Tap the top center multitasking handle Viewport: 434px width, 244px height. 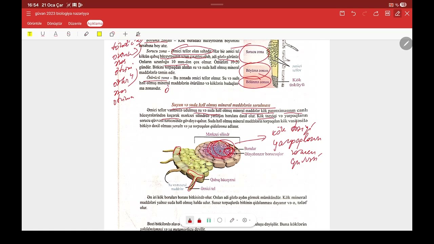[x=217, y=4]
